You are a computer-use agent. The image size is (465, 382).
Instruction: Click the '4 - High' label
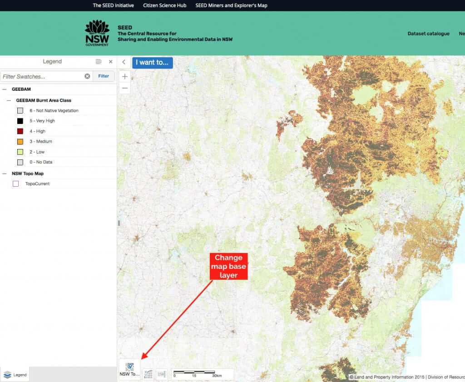[x=37, y=131]
